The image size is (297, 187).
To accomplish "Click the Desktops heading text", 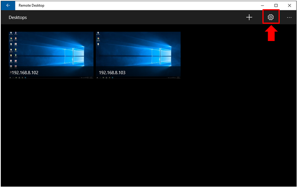I will click(18, 18).
